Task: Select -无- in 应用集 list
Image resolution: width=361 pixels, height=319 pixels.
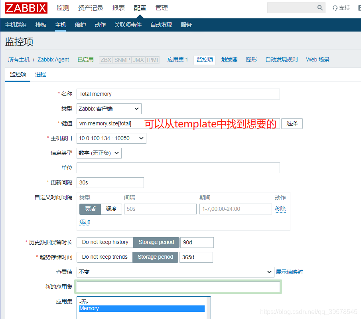Action: 142,302
